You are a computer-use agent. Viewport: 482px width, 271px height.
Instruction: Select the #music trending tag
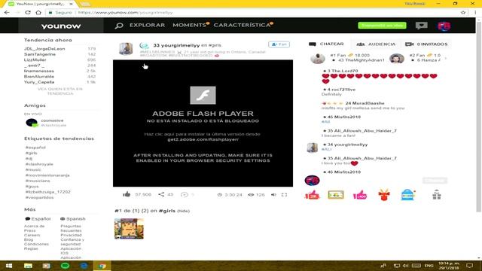click(x=33, y=169)
